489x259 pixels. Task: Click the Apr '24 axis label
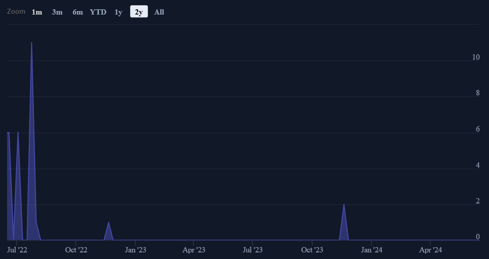tap(430, 250)
